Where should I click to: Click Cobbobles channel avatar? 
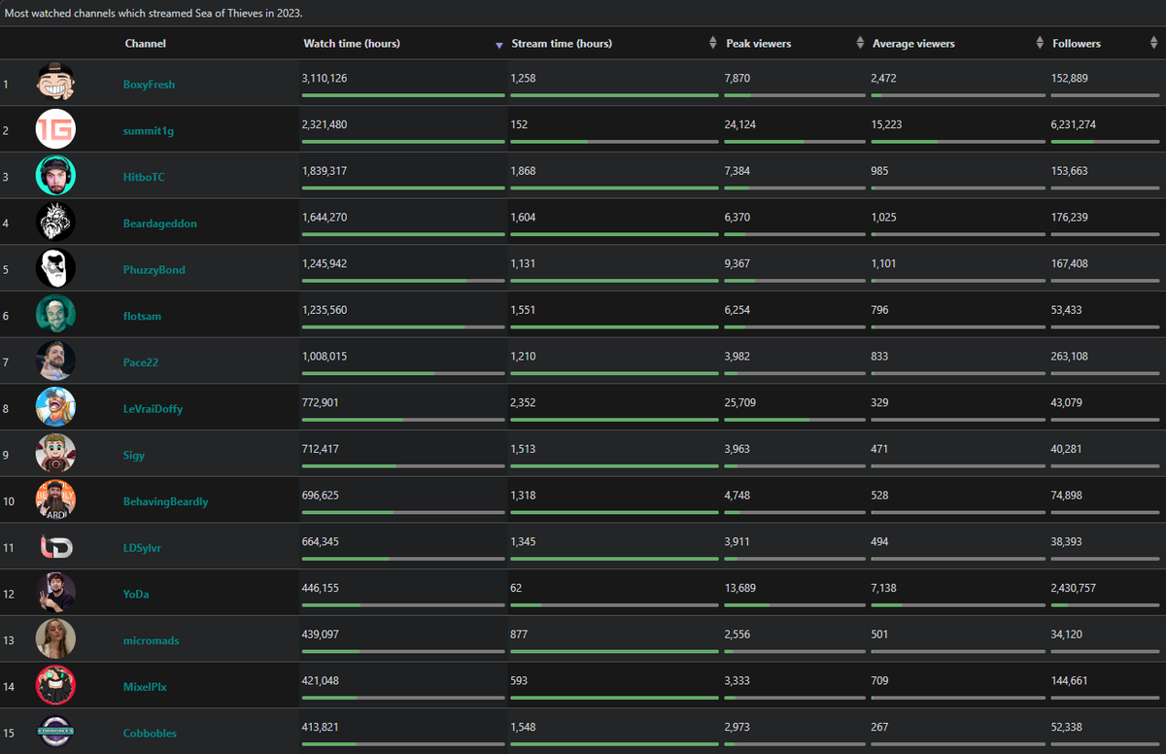point(55,733)
